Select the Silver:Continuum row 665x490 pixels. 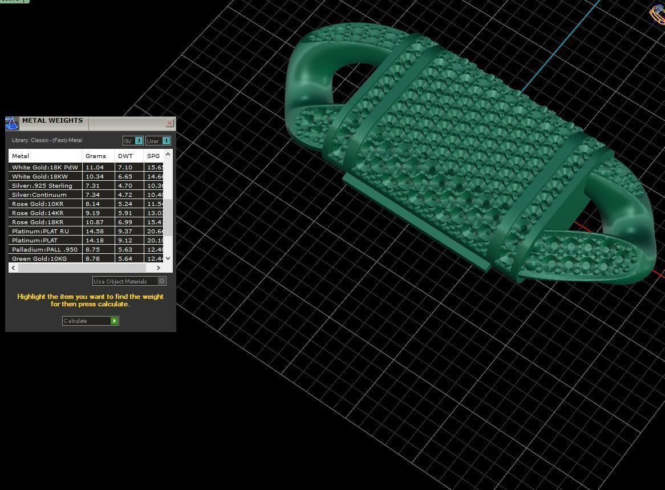(x=86, y=195)
